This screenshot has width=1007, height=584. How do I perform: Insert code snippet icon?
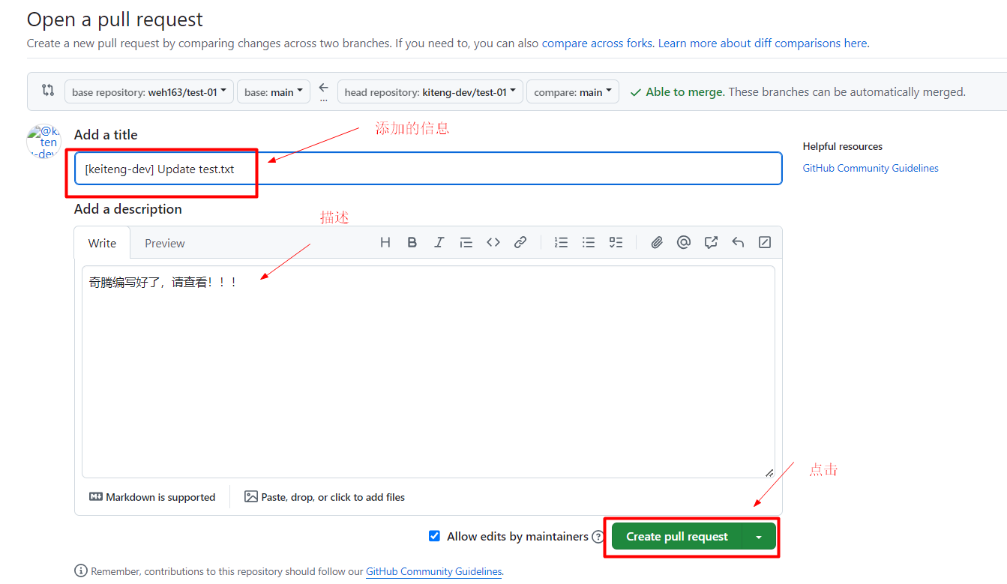[x=493, y=242]
